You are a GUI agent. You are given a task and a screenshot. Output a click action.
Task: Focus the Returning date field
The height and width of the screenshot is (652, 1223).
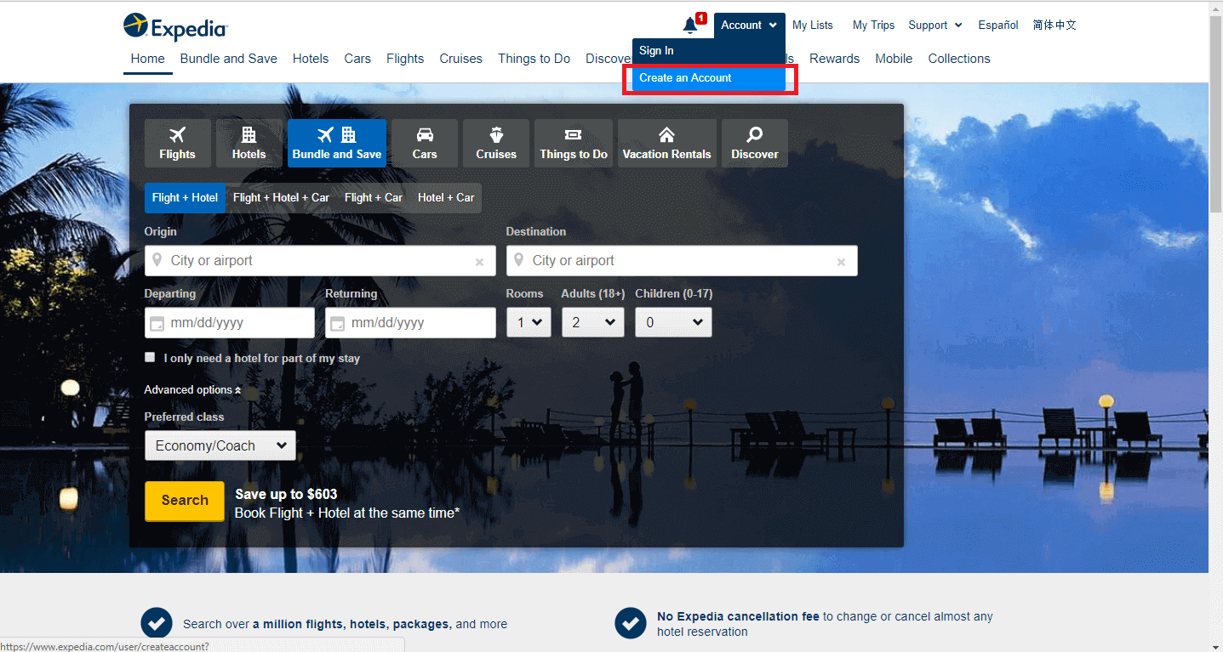pos(410,323)
